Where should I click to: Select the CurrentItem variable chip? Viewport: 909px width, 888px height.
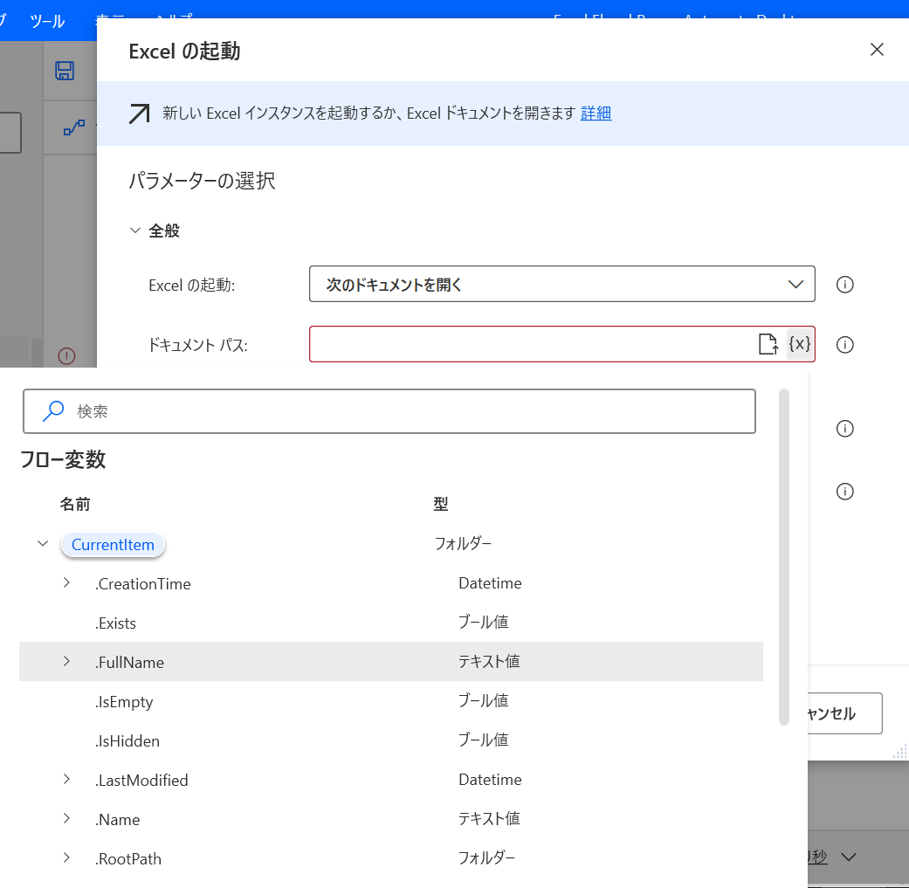point(113,545)
